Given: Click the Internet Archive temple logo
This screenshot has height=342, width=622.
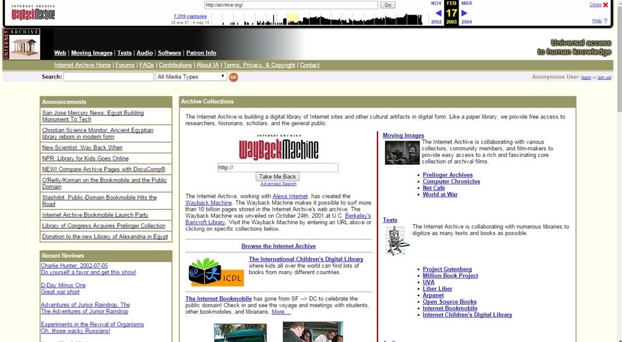Looking at the screenshot, I should [x=21, y=44].
